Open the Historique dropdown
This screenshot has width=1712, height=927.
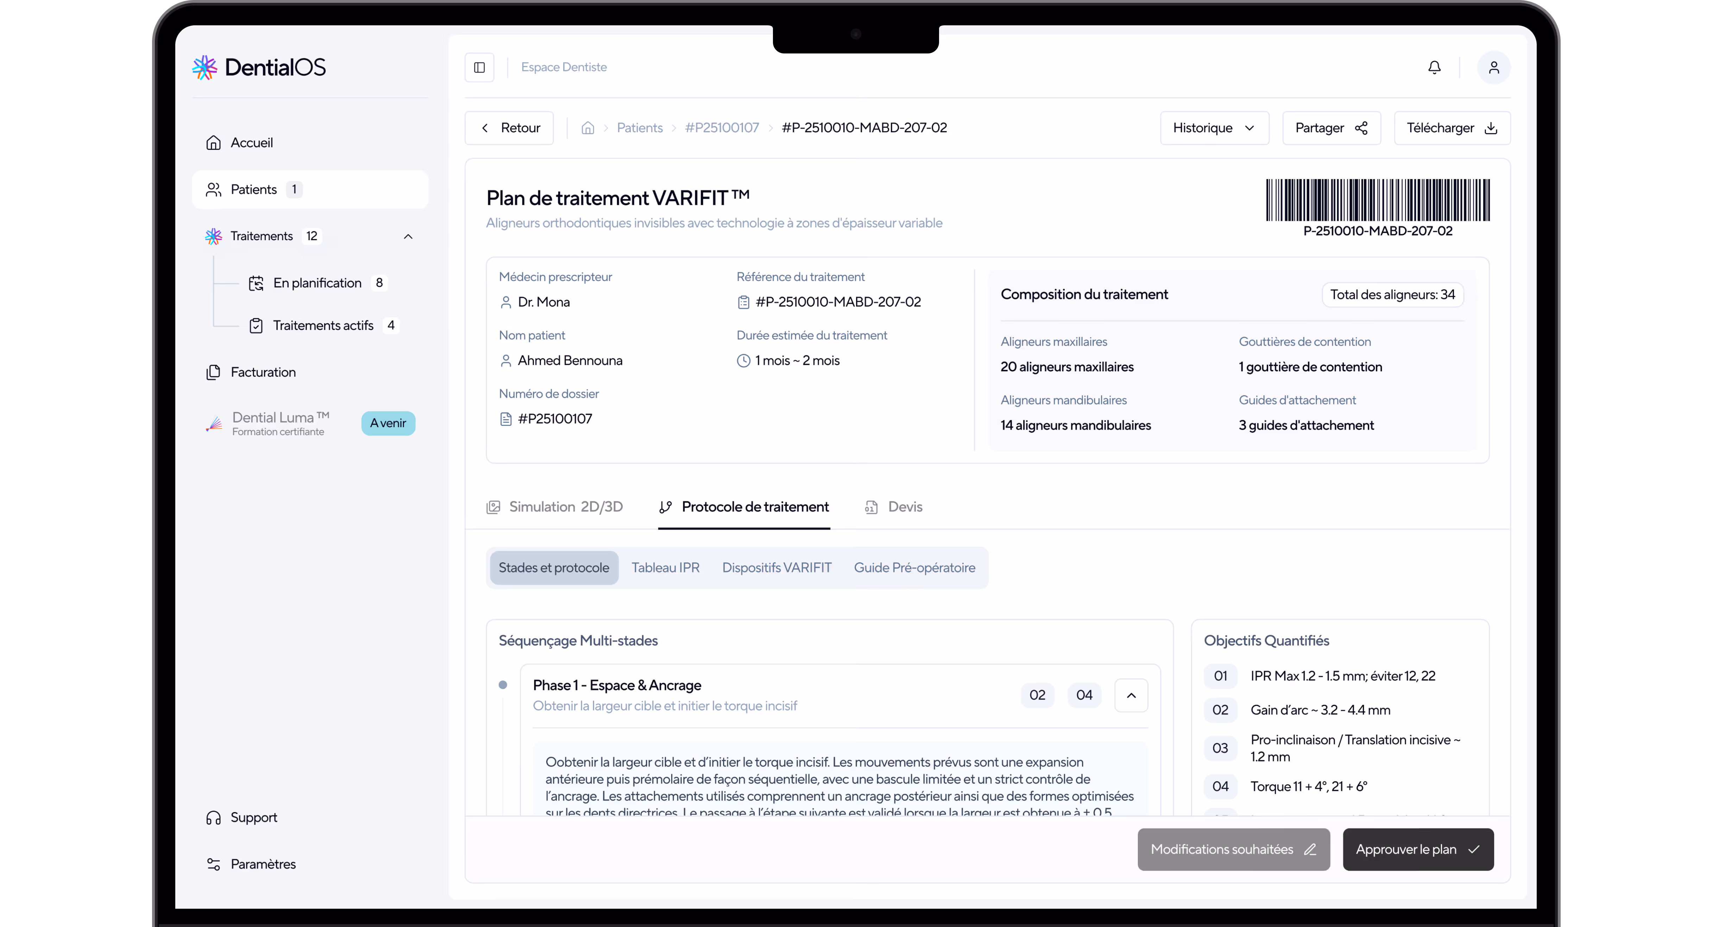point(1214,128)
